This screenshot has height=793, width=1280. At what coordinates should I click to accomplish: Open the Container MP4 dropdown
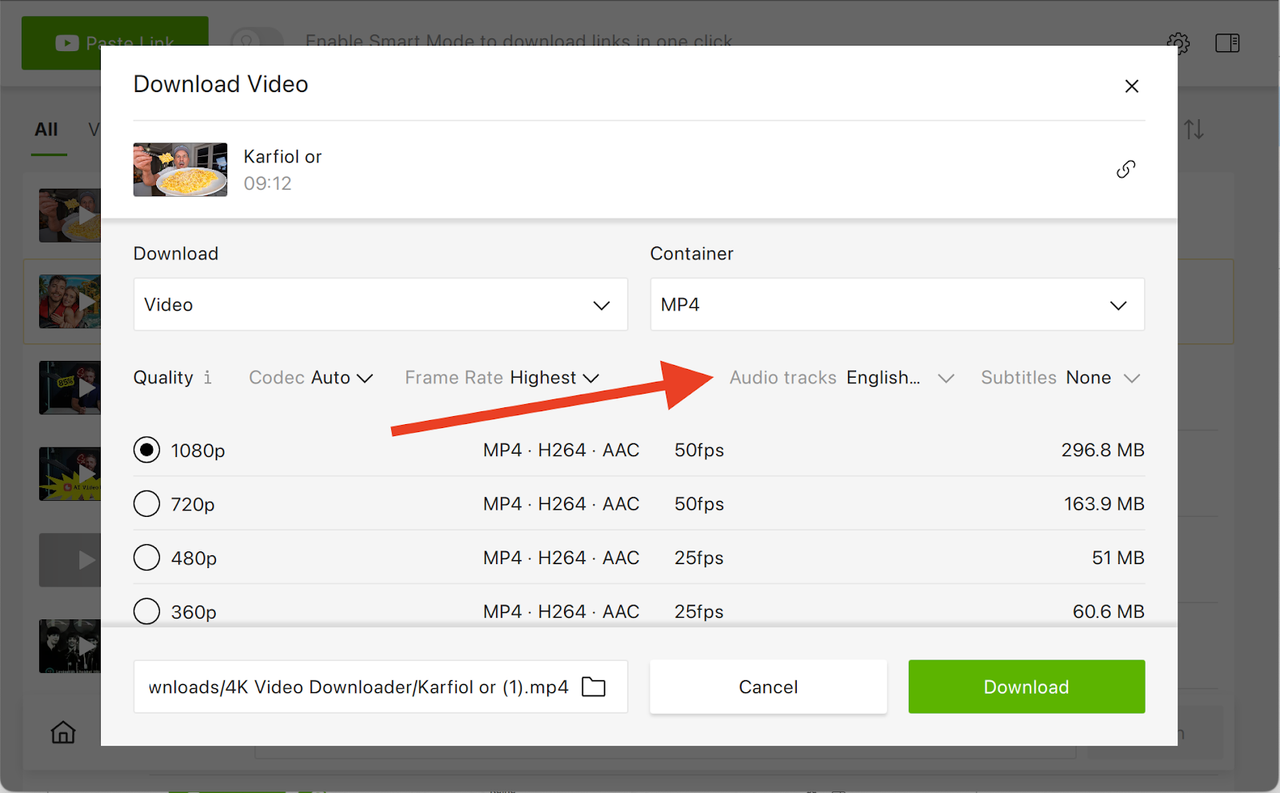[897, 304]
